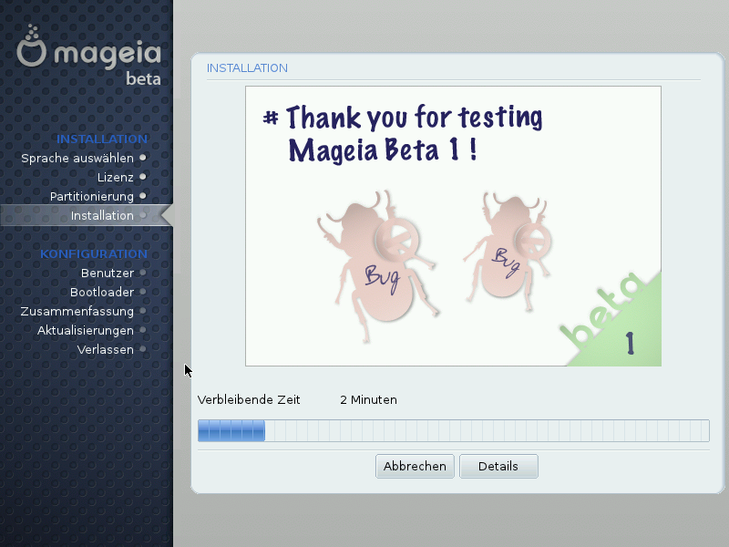Click the smaller Bug beetle illustration
This screenshot has width=729, height=547.
point(508,252)
